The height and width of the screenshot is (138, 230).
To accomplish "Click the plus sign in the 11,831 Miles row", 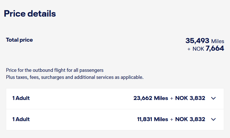I will (x=172, y=119).
